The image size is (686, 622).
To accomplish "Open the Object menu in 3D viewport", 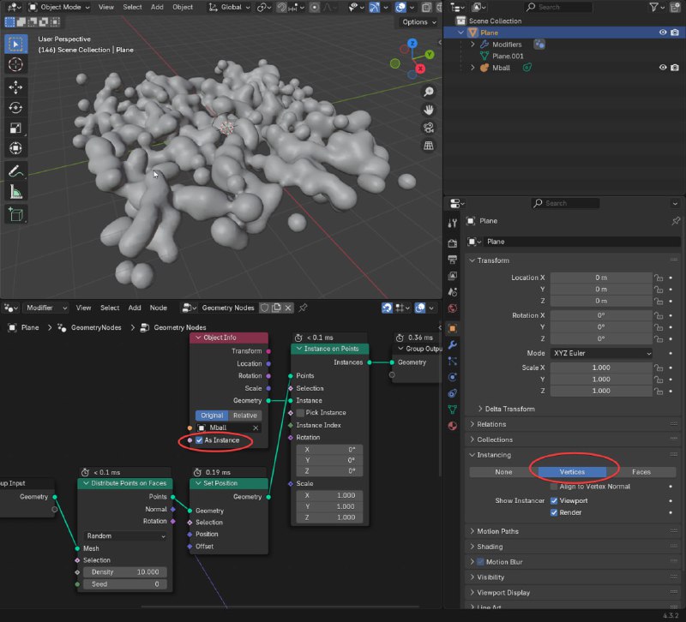I will 183,7.
